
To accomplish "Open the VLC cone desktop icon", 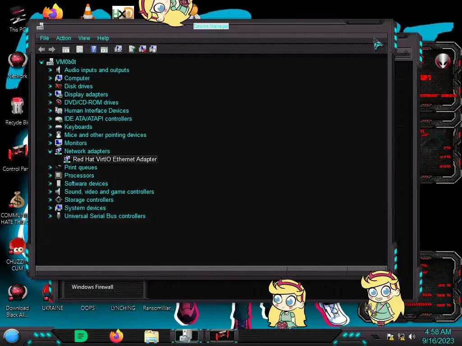I will pos(88,12).
